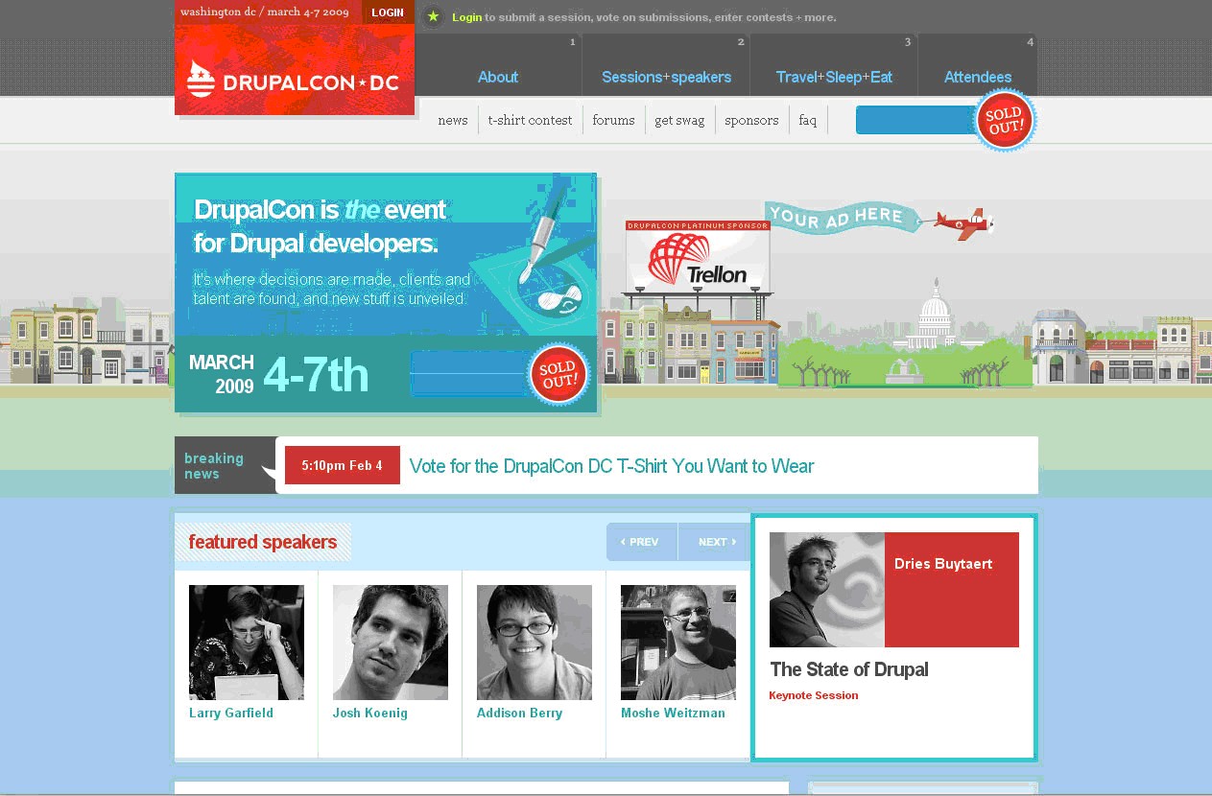This screenshot has width=1212, height=796.
Task: Show next featured speakers
Action: click(x=715, y=542)
